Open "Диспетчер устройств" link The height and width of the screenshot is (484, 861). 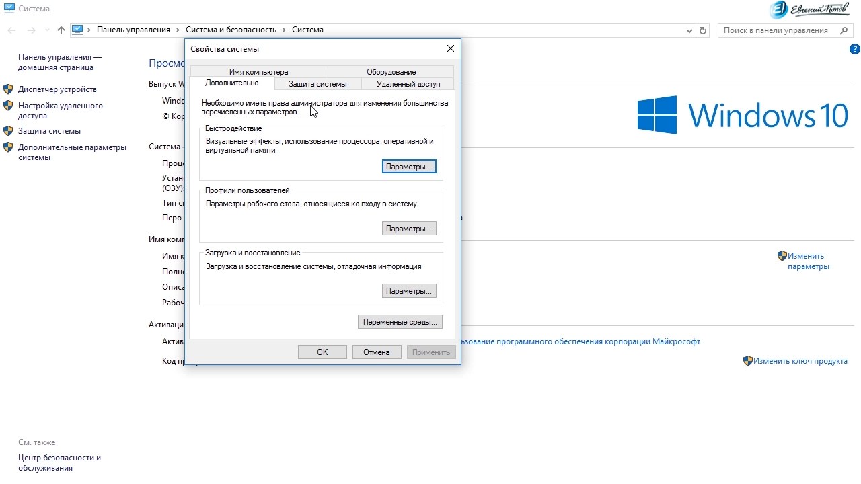(57, 89)
